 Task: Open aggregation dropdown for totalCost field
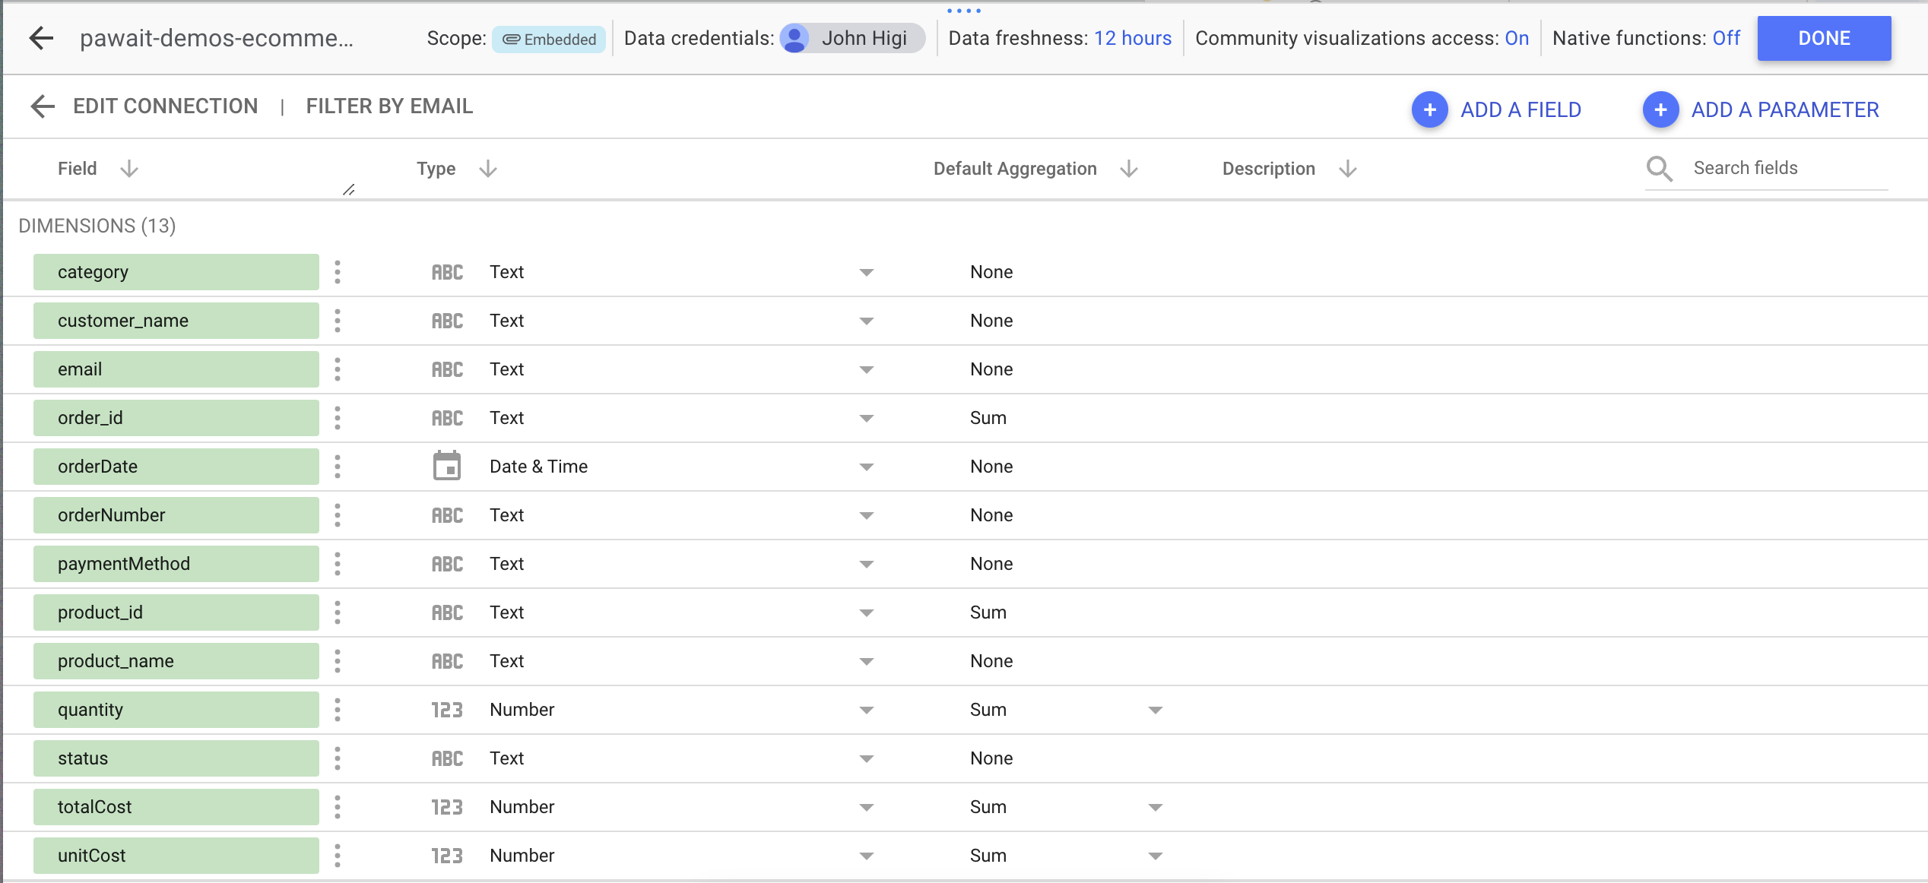[x=1155, y=807]
